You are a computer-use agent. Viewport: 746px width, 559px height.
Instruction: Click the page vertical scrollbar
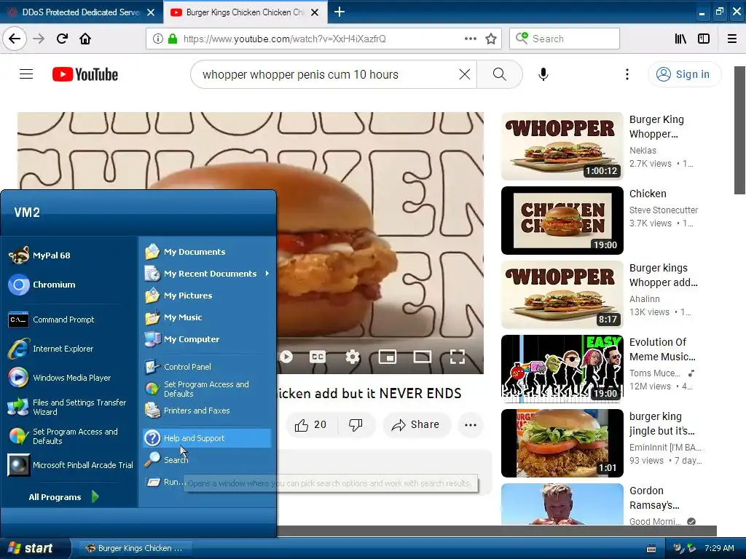[740, 130]
